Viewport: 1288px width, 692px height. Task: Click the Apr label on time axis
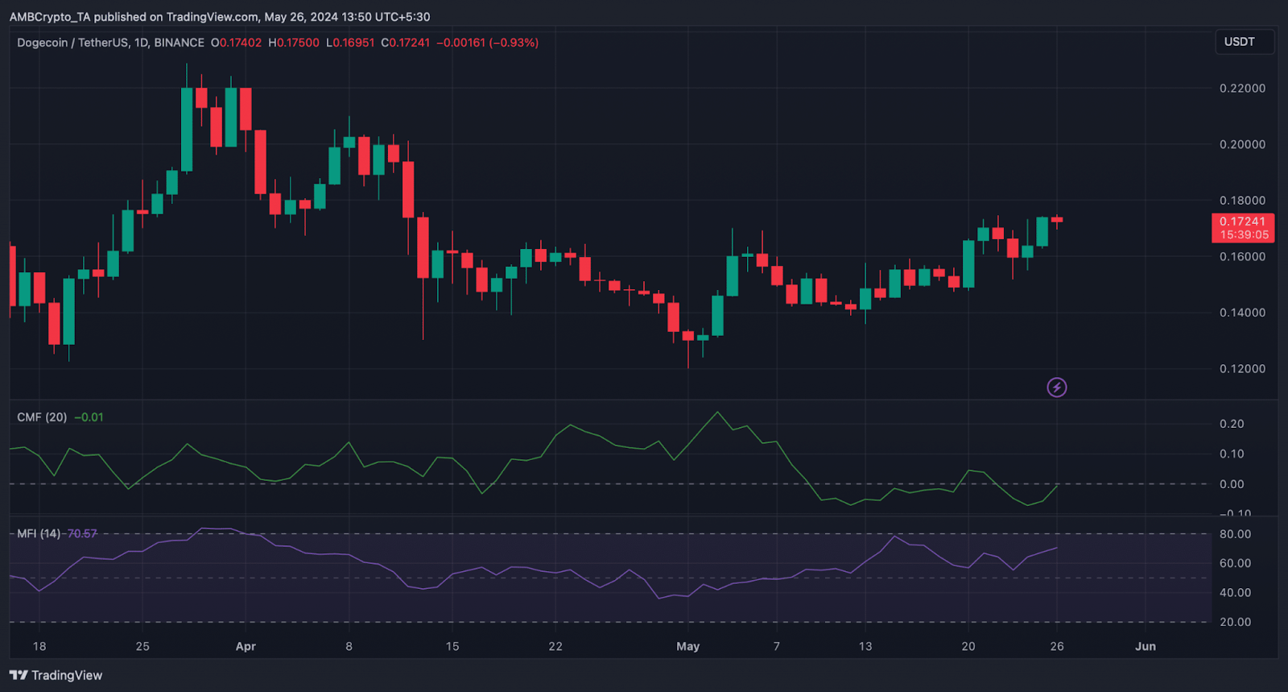(x=246, y=646)
